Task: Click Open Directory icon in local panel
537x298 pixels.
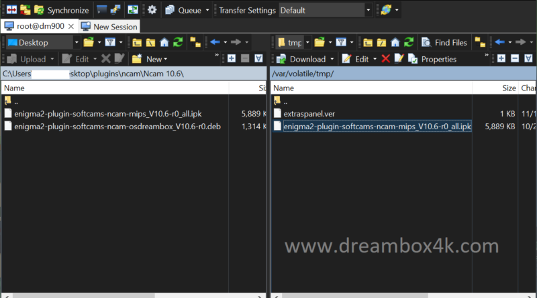Action: click(x=89, y=42)
